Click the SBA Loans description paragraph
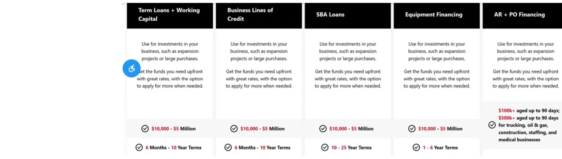Screen dimensions: 562x159 [x=348, y=65]
